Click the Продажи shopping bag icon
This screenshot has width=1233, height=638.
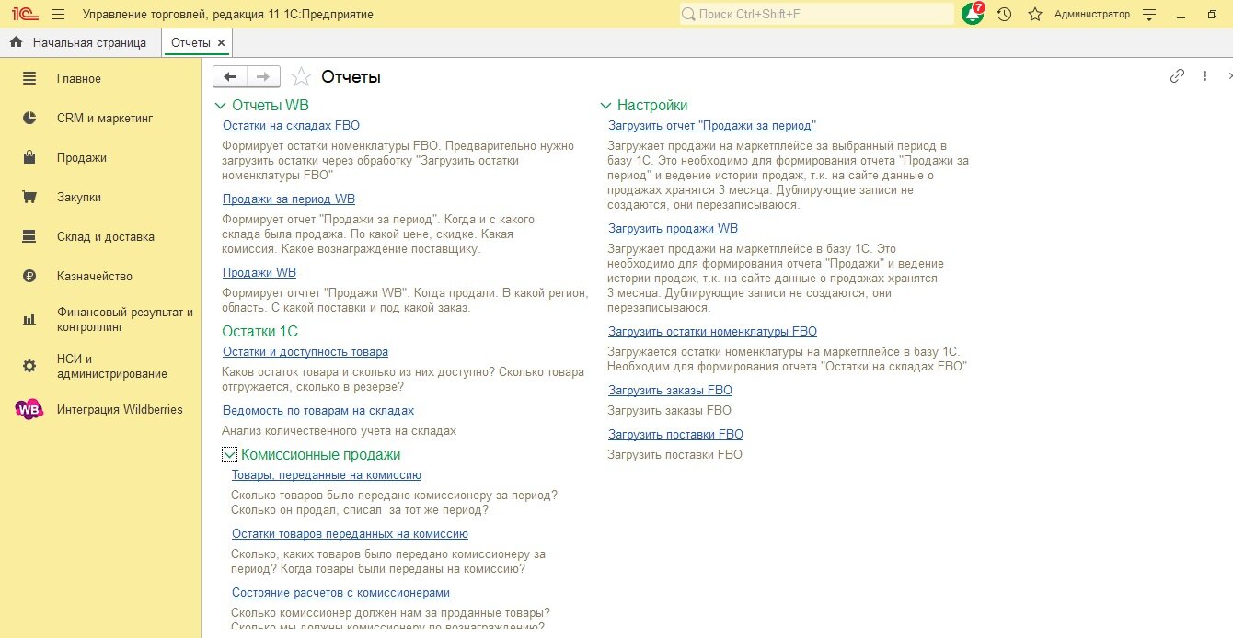click(x=29, y=158)
